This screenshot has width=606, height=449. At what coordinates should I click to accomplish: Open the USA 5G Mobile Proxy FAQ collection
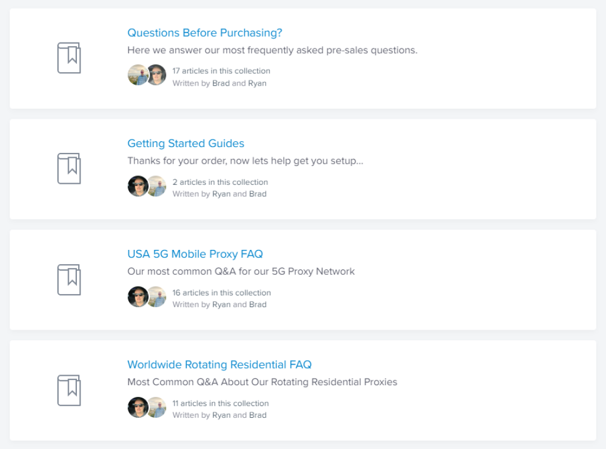pyautogui.click(x=195, y=254)
